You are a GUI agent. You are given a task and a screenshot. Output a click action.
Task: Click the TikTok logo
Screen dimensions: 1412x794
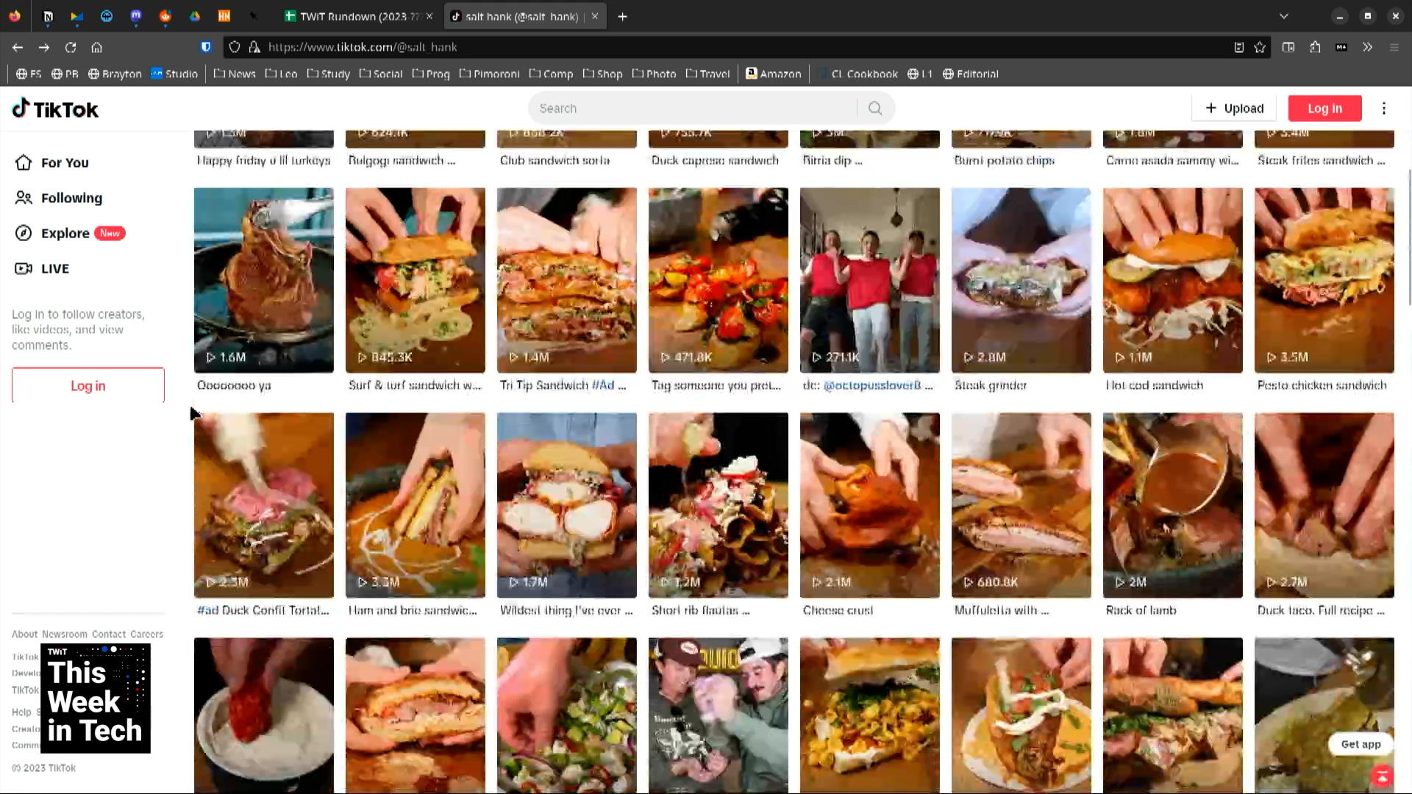[55, 109]
